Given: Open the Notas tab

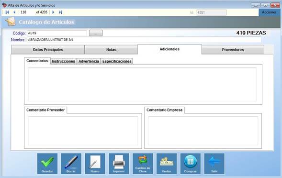Looking at the screenshot, I should point(111,50).
